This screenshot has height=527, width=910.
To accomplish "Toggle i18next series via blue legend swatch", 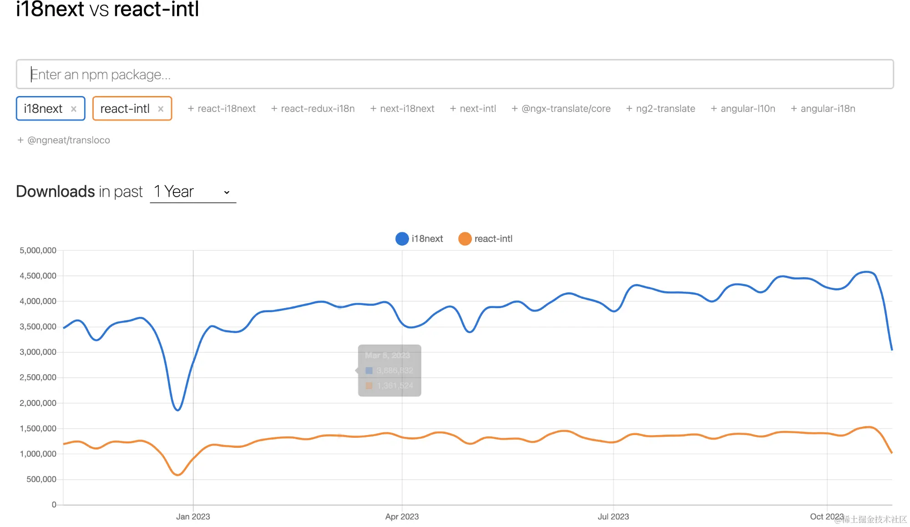I will point(402,239).
